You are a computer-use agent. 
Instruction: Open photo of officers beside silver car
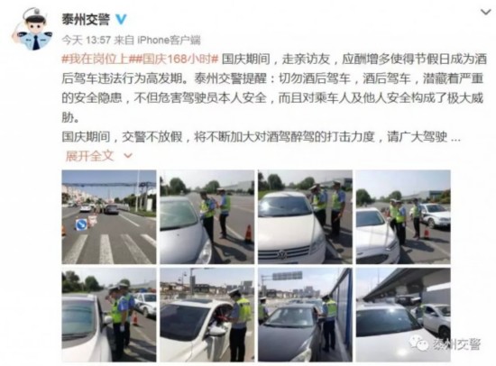pos(207,217)
